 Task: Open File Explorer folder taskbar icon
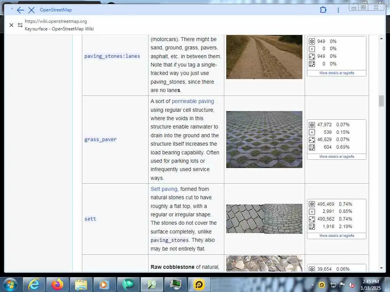[x=81, y=284]
